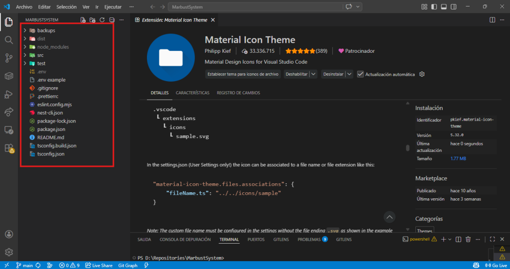Image resolution: width=510 pixels, height=269 pixels.
Task: Click the Philipp Kief publisher link
Action: [218, 51]
